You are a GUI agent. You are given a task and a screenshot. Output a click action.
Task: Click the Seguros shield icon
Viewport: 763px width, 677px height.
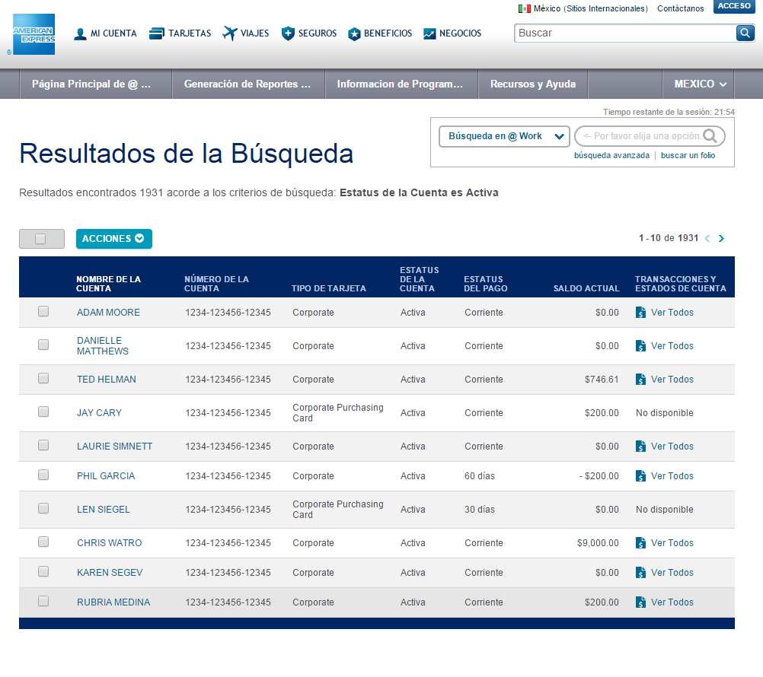[x=288, y=33]
